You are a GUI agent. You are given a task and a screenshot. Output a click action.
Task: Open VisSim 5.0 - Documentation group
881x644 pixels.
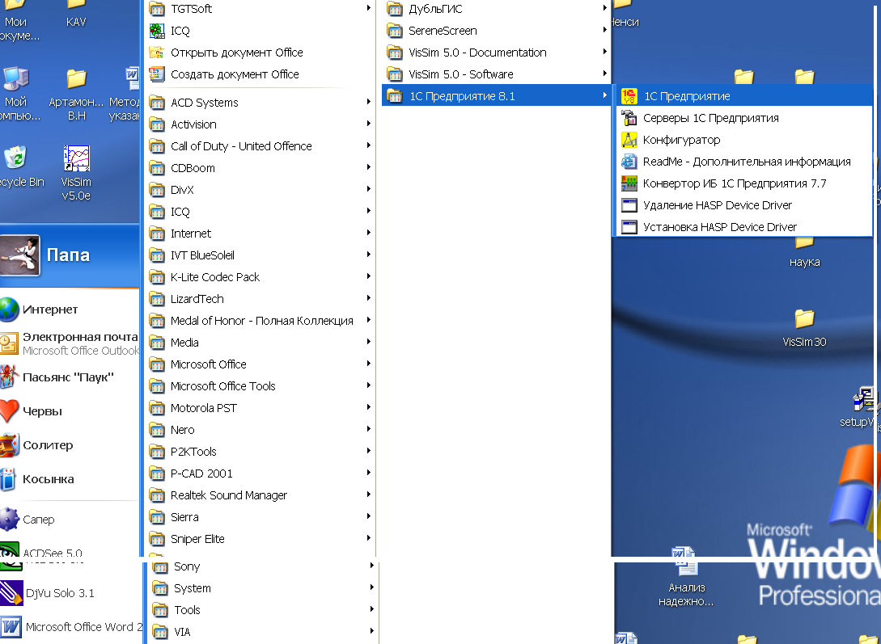point(497,53)
